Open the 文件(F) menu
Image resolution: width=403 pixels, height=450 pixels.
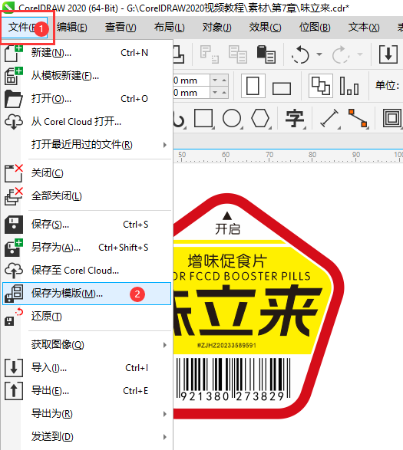[x=25, y=28]
